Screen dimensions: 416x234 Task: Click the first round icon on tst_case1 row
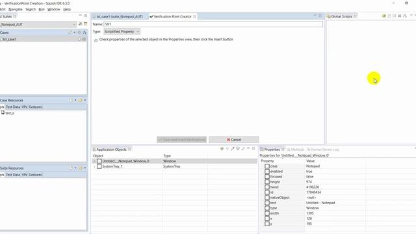79,39
